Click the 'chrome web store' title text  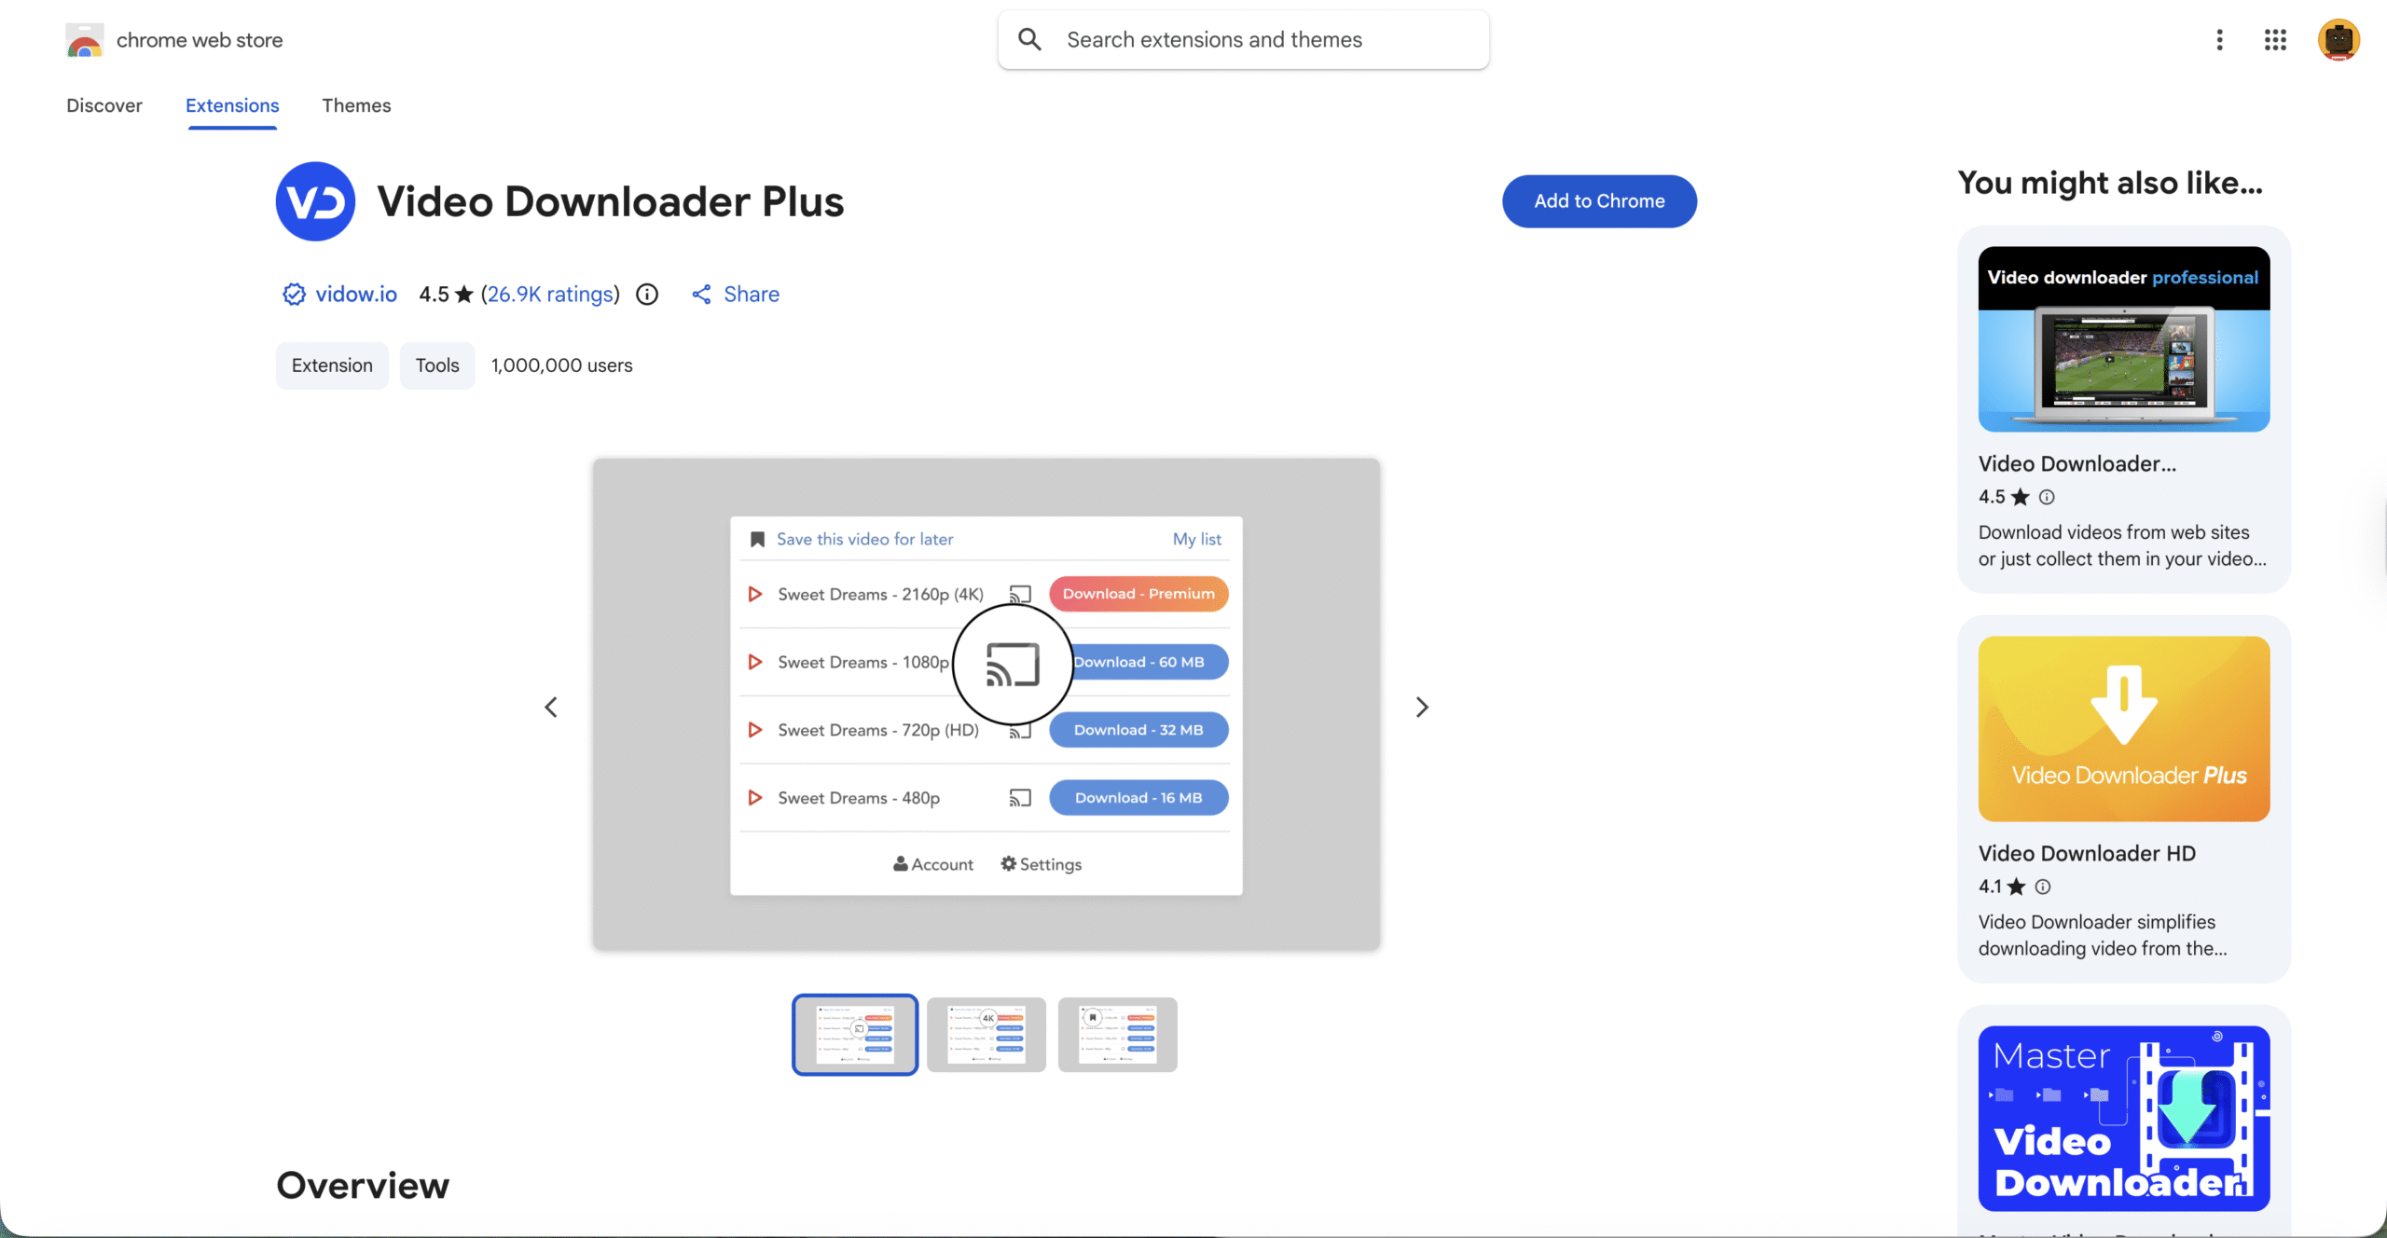click(200, 40)
